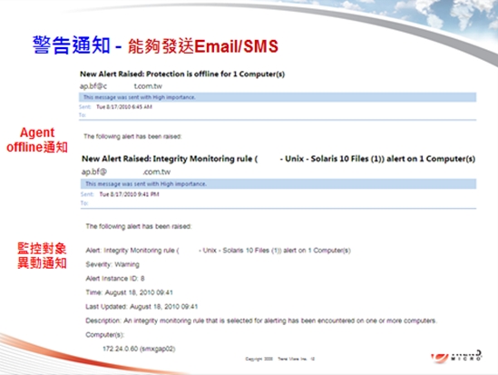Click the first High importance message banner
The height and width of the screenshot is (375, 498).
click(278, 97)
